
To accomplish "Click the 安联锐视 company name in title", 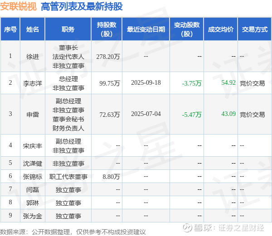I will (x=18, y=7).
